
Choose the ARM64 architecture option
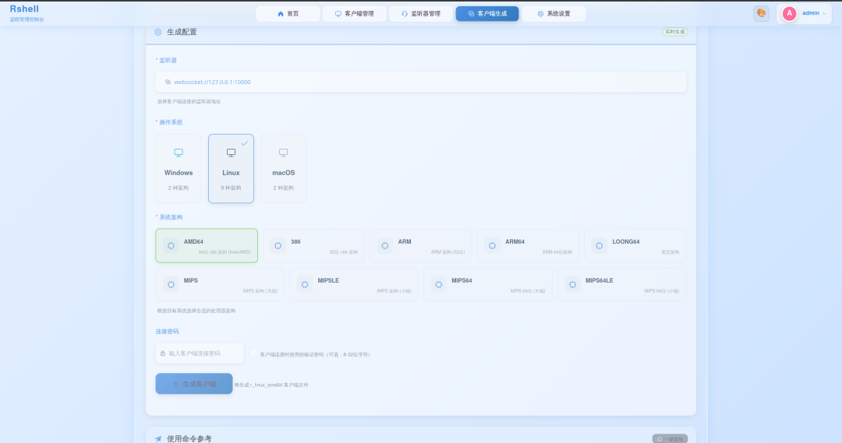coord(528,245)
